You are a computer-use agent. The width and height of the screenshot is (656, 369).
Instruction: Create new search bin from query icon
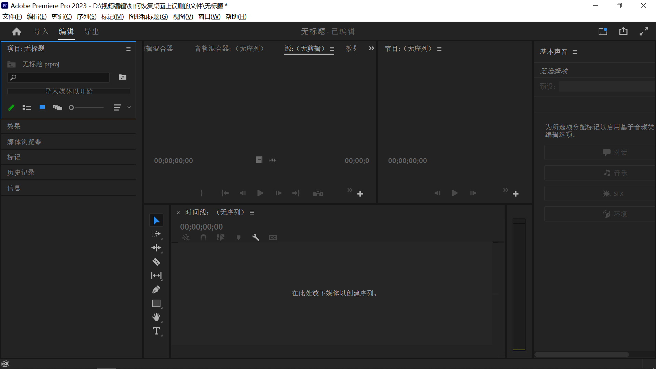122,77
